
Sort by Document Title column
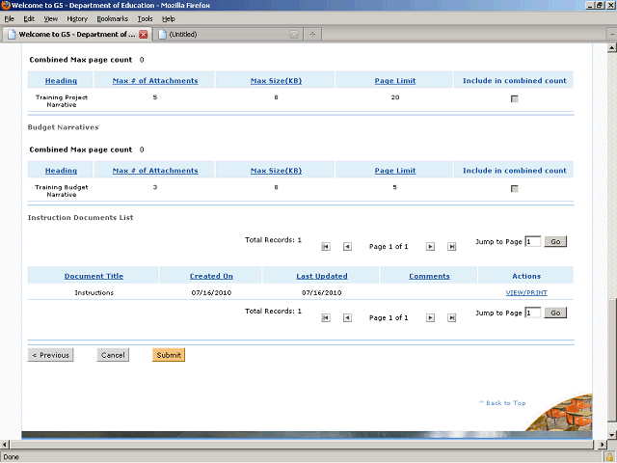click(x=94, y=276)
